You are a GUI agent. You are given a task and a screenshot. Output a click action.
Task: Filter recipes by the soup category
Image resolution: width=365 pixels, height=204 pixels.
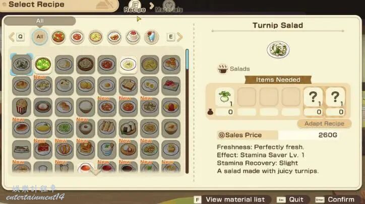(x=58, y=37)
